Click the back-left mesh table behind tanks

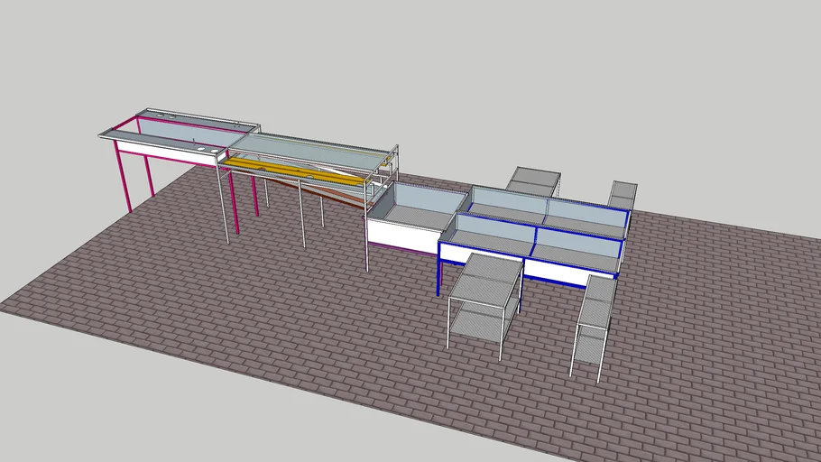click(x=533, y=181)
